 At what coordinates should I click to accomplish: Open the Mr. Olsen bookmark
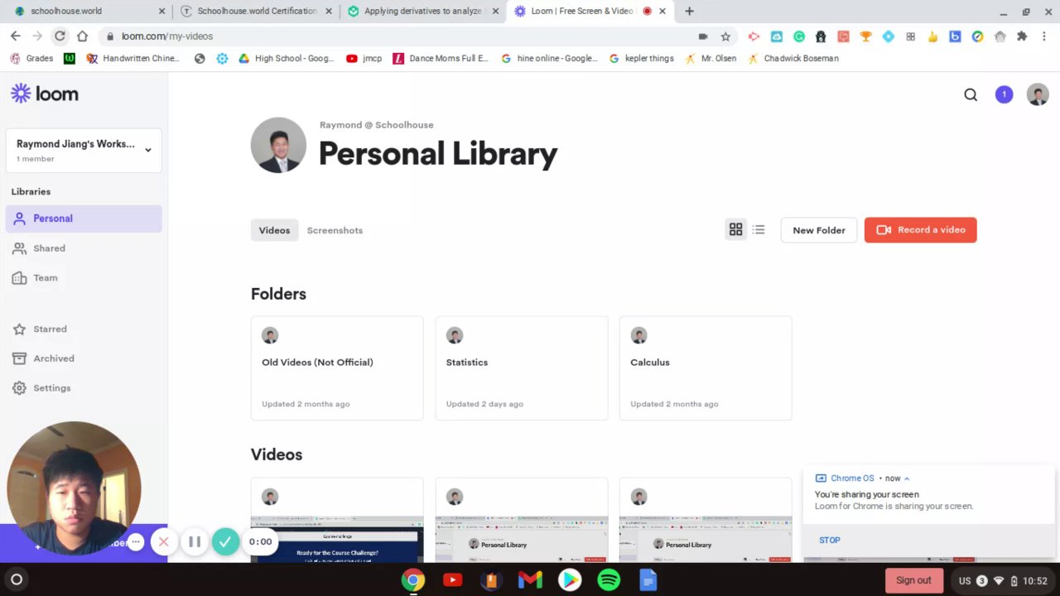(711, 59)
